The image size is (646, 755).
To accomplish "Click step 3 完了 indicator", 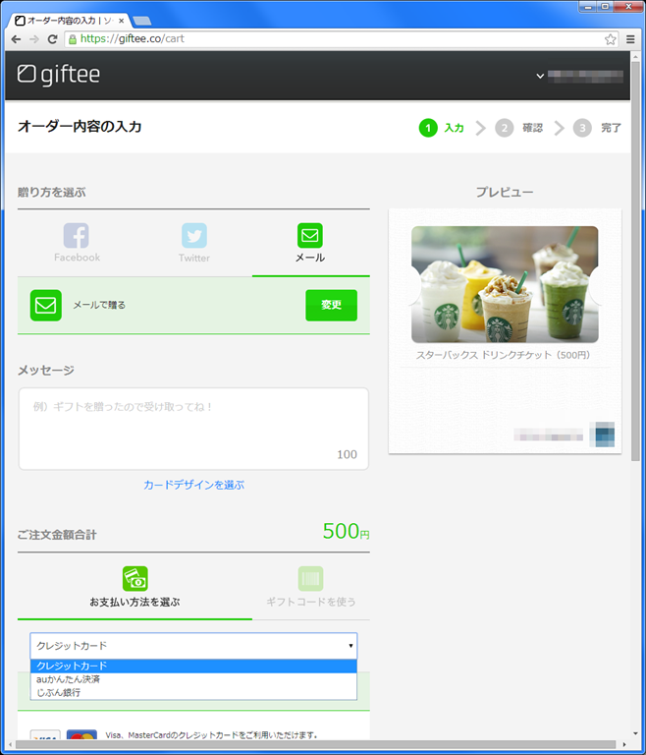I will click(x=598, y=128).
